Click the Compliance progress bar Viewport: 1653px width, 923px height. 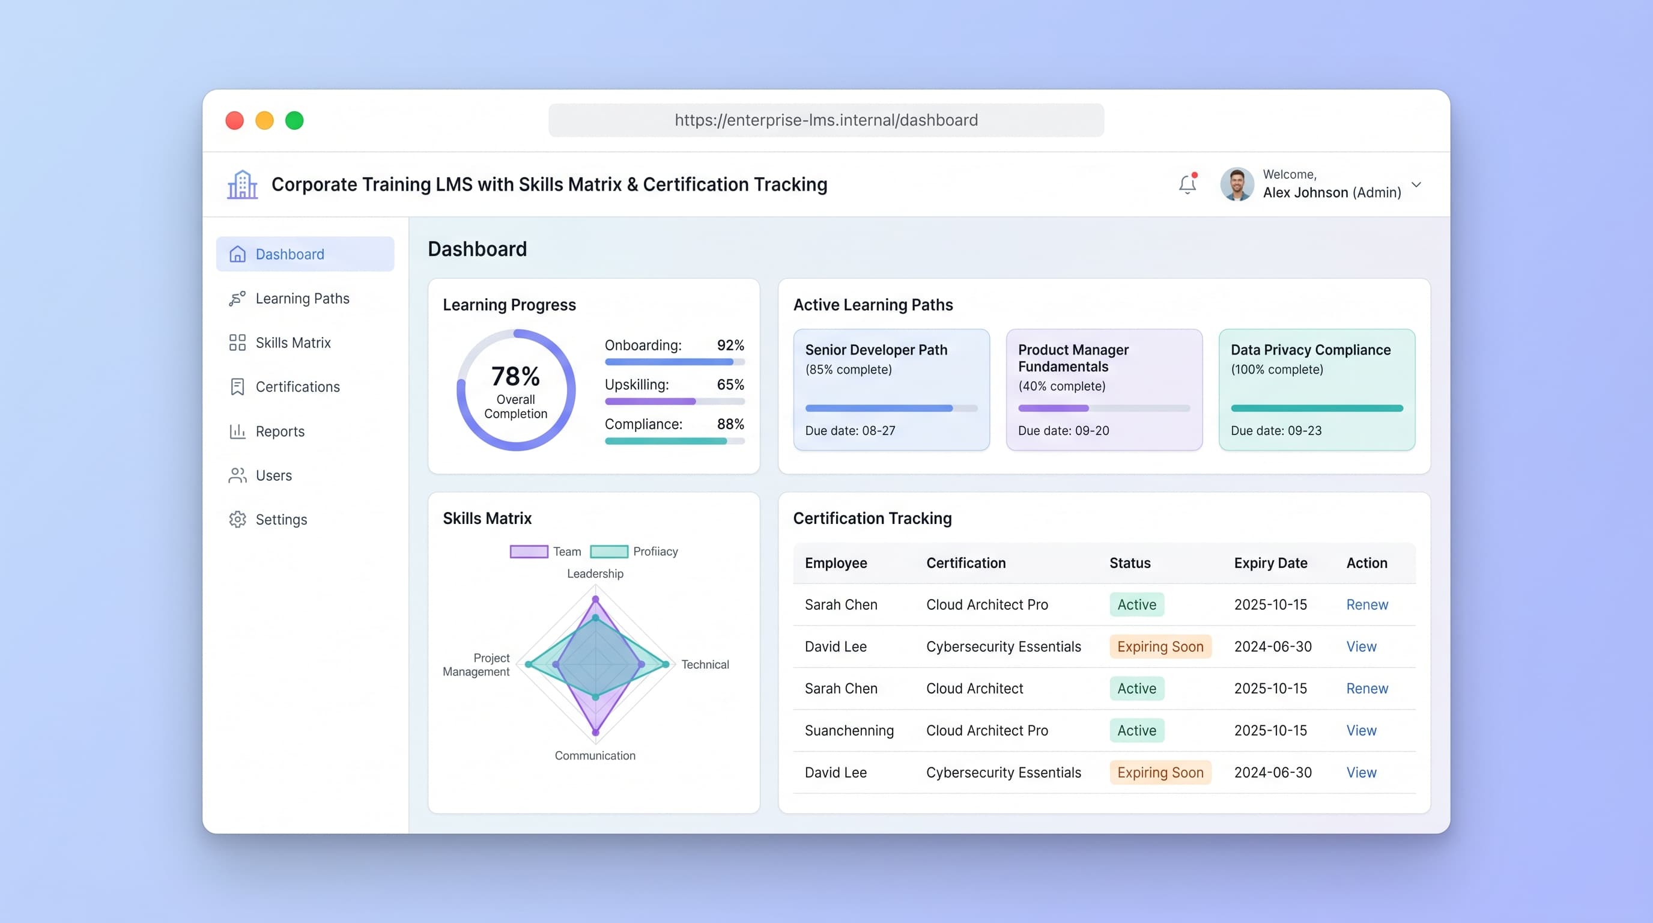point(675,441)
